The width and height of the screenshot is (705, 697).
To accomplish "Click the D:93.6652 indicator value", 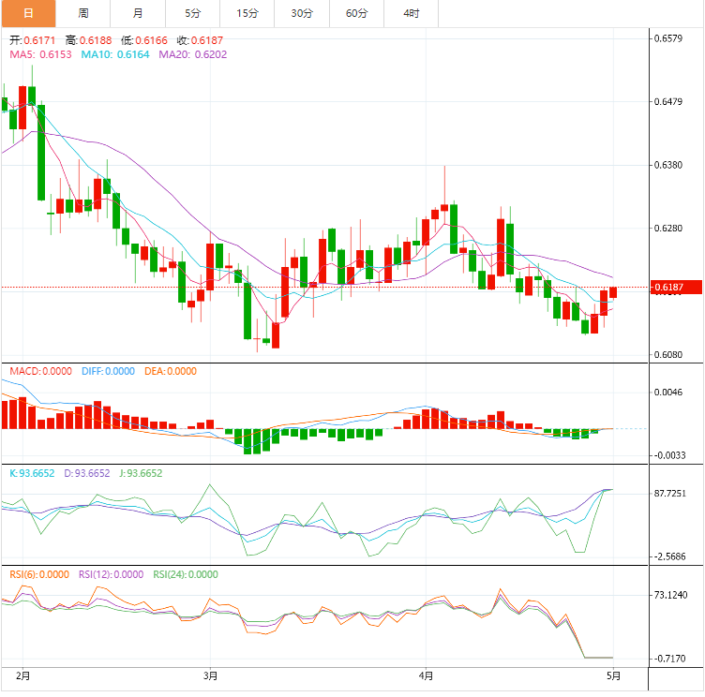I will 87,473.
